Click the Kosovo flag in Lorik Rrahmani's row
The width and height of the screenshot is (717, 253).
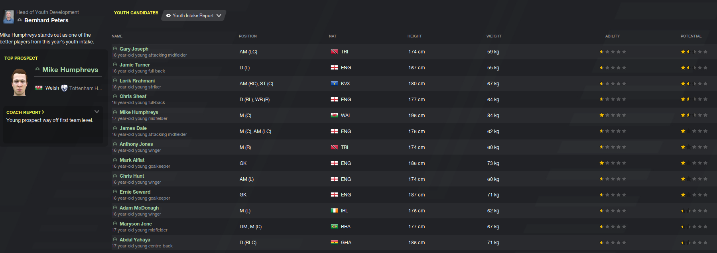click(334, 84)
